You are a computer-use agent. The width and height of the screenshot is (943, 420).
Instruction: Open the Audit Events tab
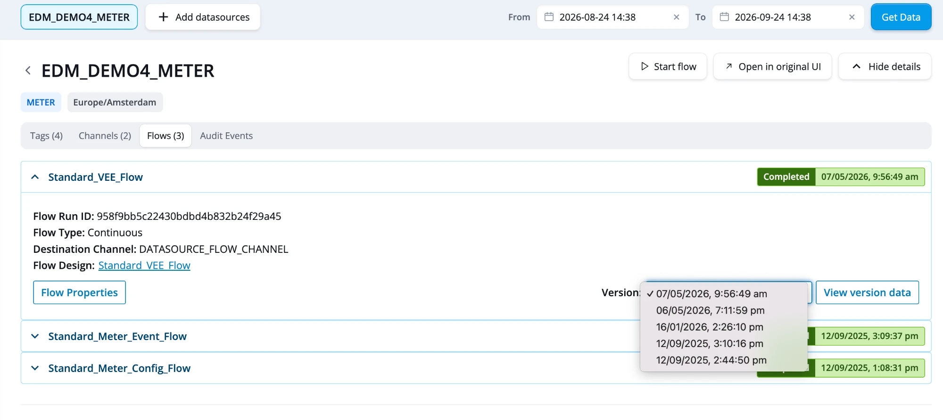coord(226,136)
